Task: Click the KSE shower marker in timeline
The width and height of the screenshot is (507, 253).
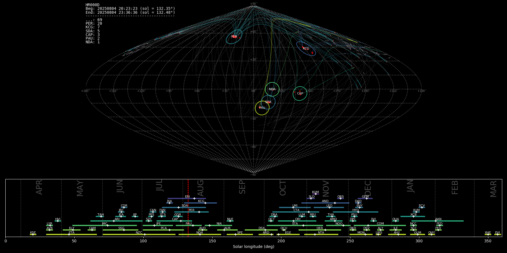Action: pyautogui.click(x=33, y=234)
